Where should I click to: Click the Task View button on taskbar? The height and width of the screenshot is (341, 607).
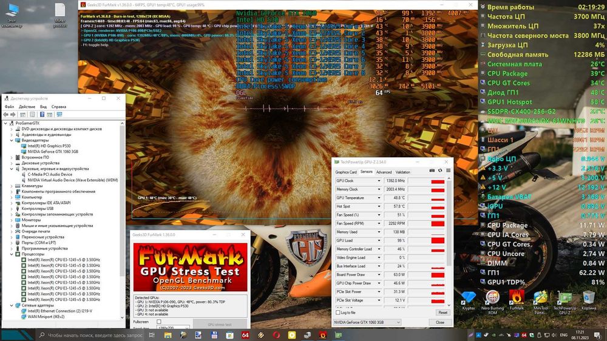152,335
